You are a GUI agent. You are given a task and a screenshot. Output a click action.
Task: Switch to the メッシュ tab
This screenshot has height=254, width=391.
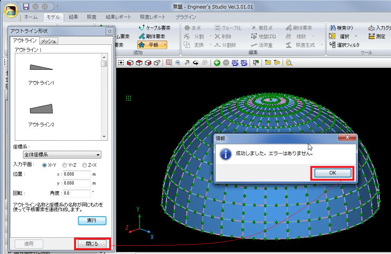[x=49, y=41]
